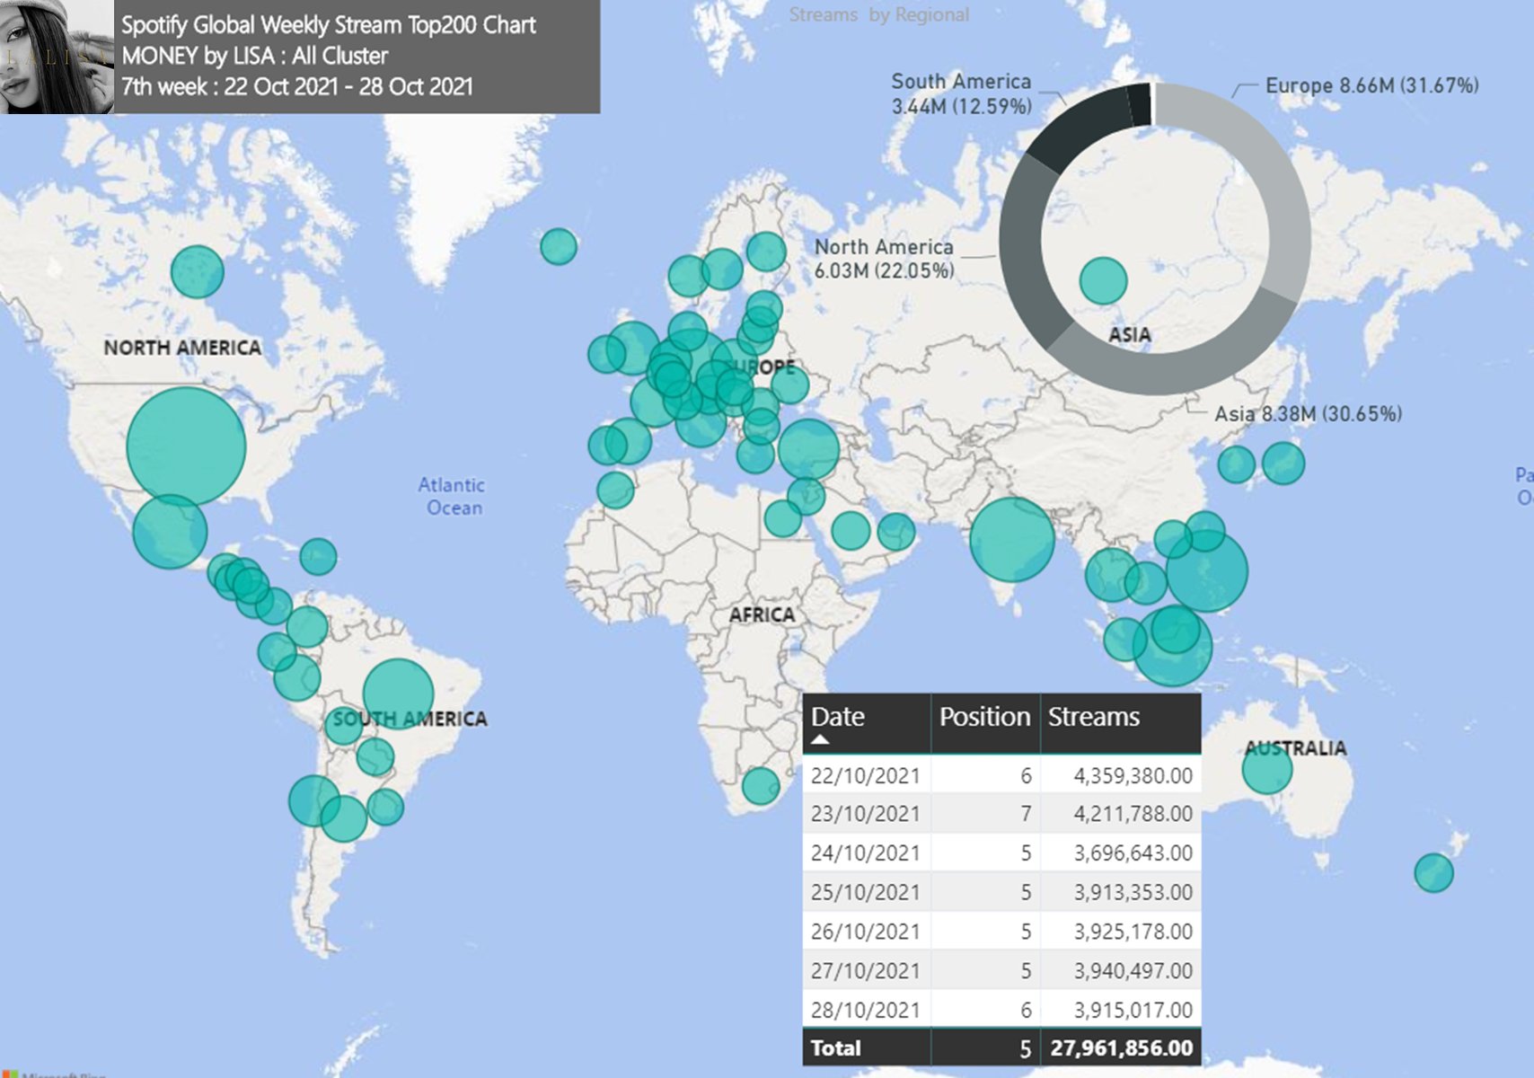This screenshot has width=1534, height=1078.
Task: Click the Mexico bubble
Action: click(x=170, y=532)
